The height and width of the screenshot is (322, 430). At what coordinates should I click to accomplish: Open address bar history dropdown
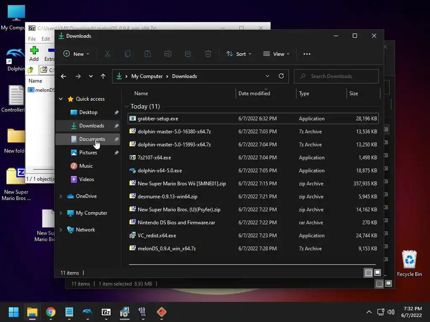pos(267,76)
